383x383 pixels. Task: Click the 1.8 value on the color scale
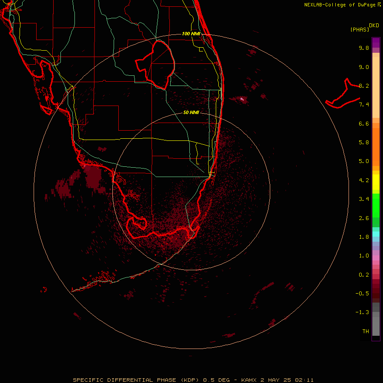click(364, 237)
